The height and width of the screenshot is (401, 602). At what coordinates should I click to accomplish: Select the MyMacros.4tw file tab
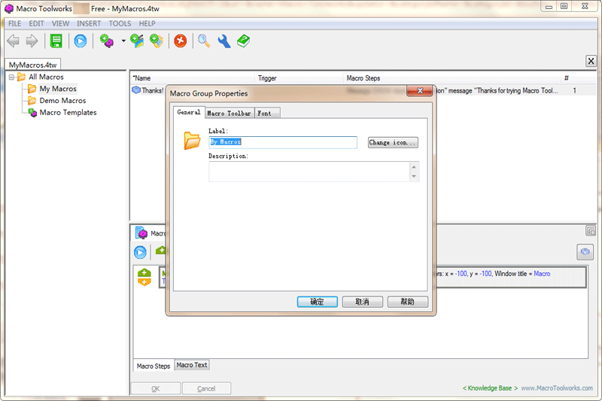[32, 65]
